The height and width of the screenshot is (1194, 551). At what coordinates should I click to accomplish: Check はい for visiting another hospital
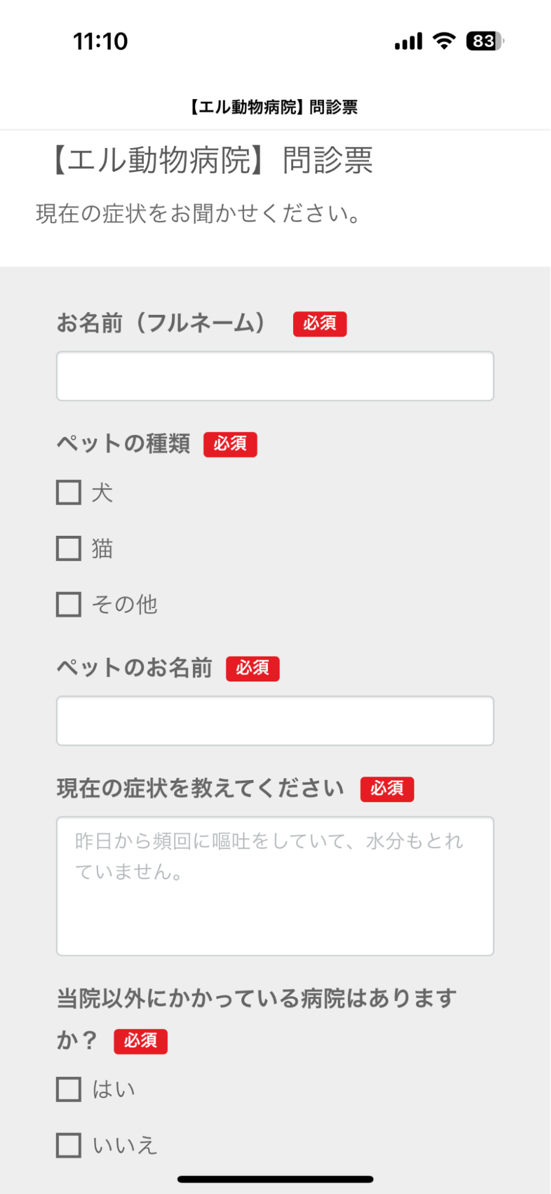coord(68,1088)
